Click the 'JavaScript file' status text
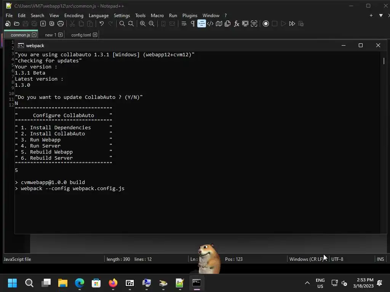The height and width of the screenshot is (292, 390). point(17,259)
